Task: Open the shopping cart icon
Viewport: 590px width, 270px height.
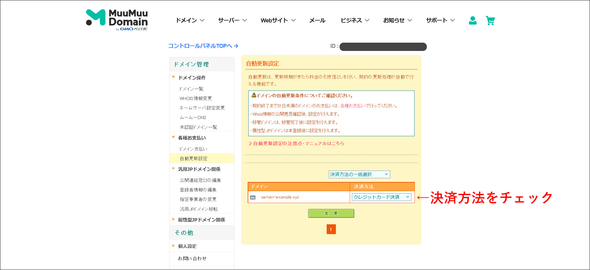Action: 490,21
